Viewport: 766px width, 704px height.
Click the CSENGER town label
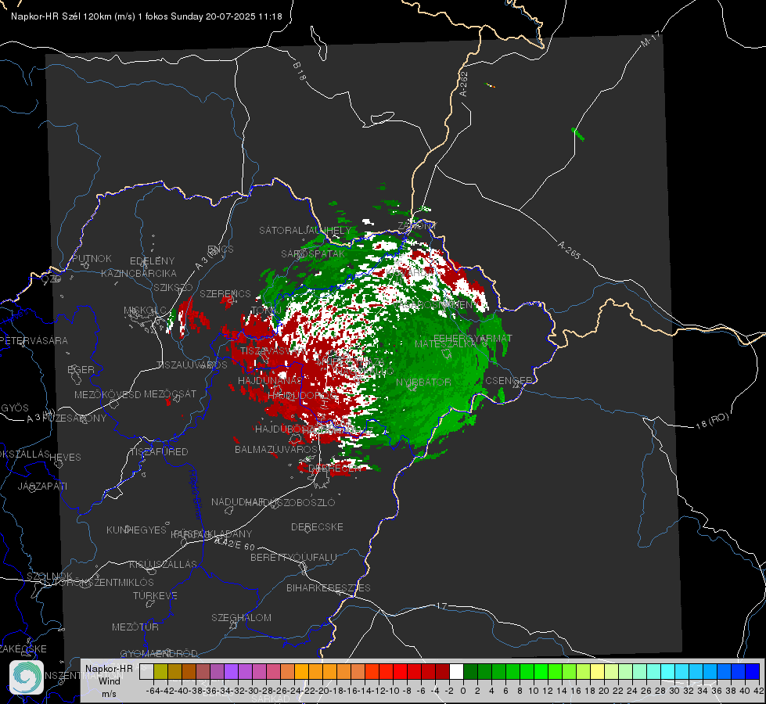[x=509, y=380]
